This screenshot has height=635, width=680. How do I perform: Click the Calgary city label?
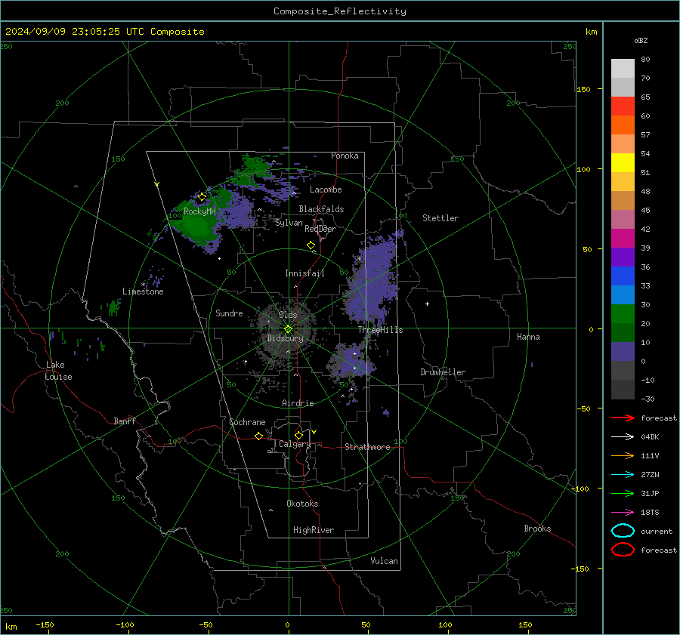coord(295,444)
